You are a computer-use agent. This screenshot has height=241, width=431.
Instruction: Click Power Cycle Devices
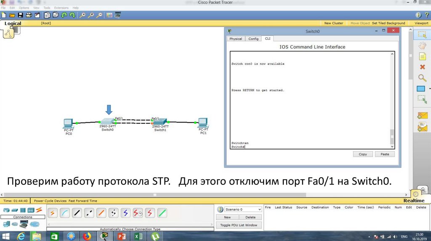pyautogui.click(x=51, y=201)
